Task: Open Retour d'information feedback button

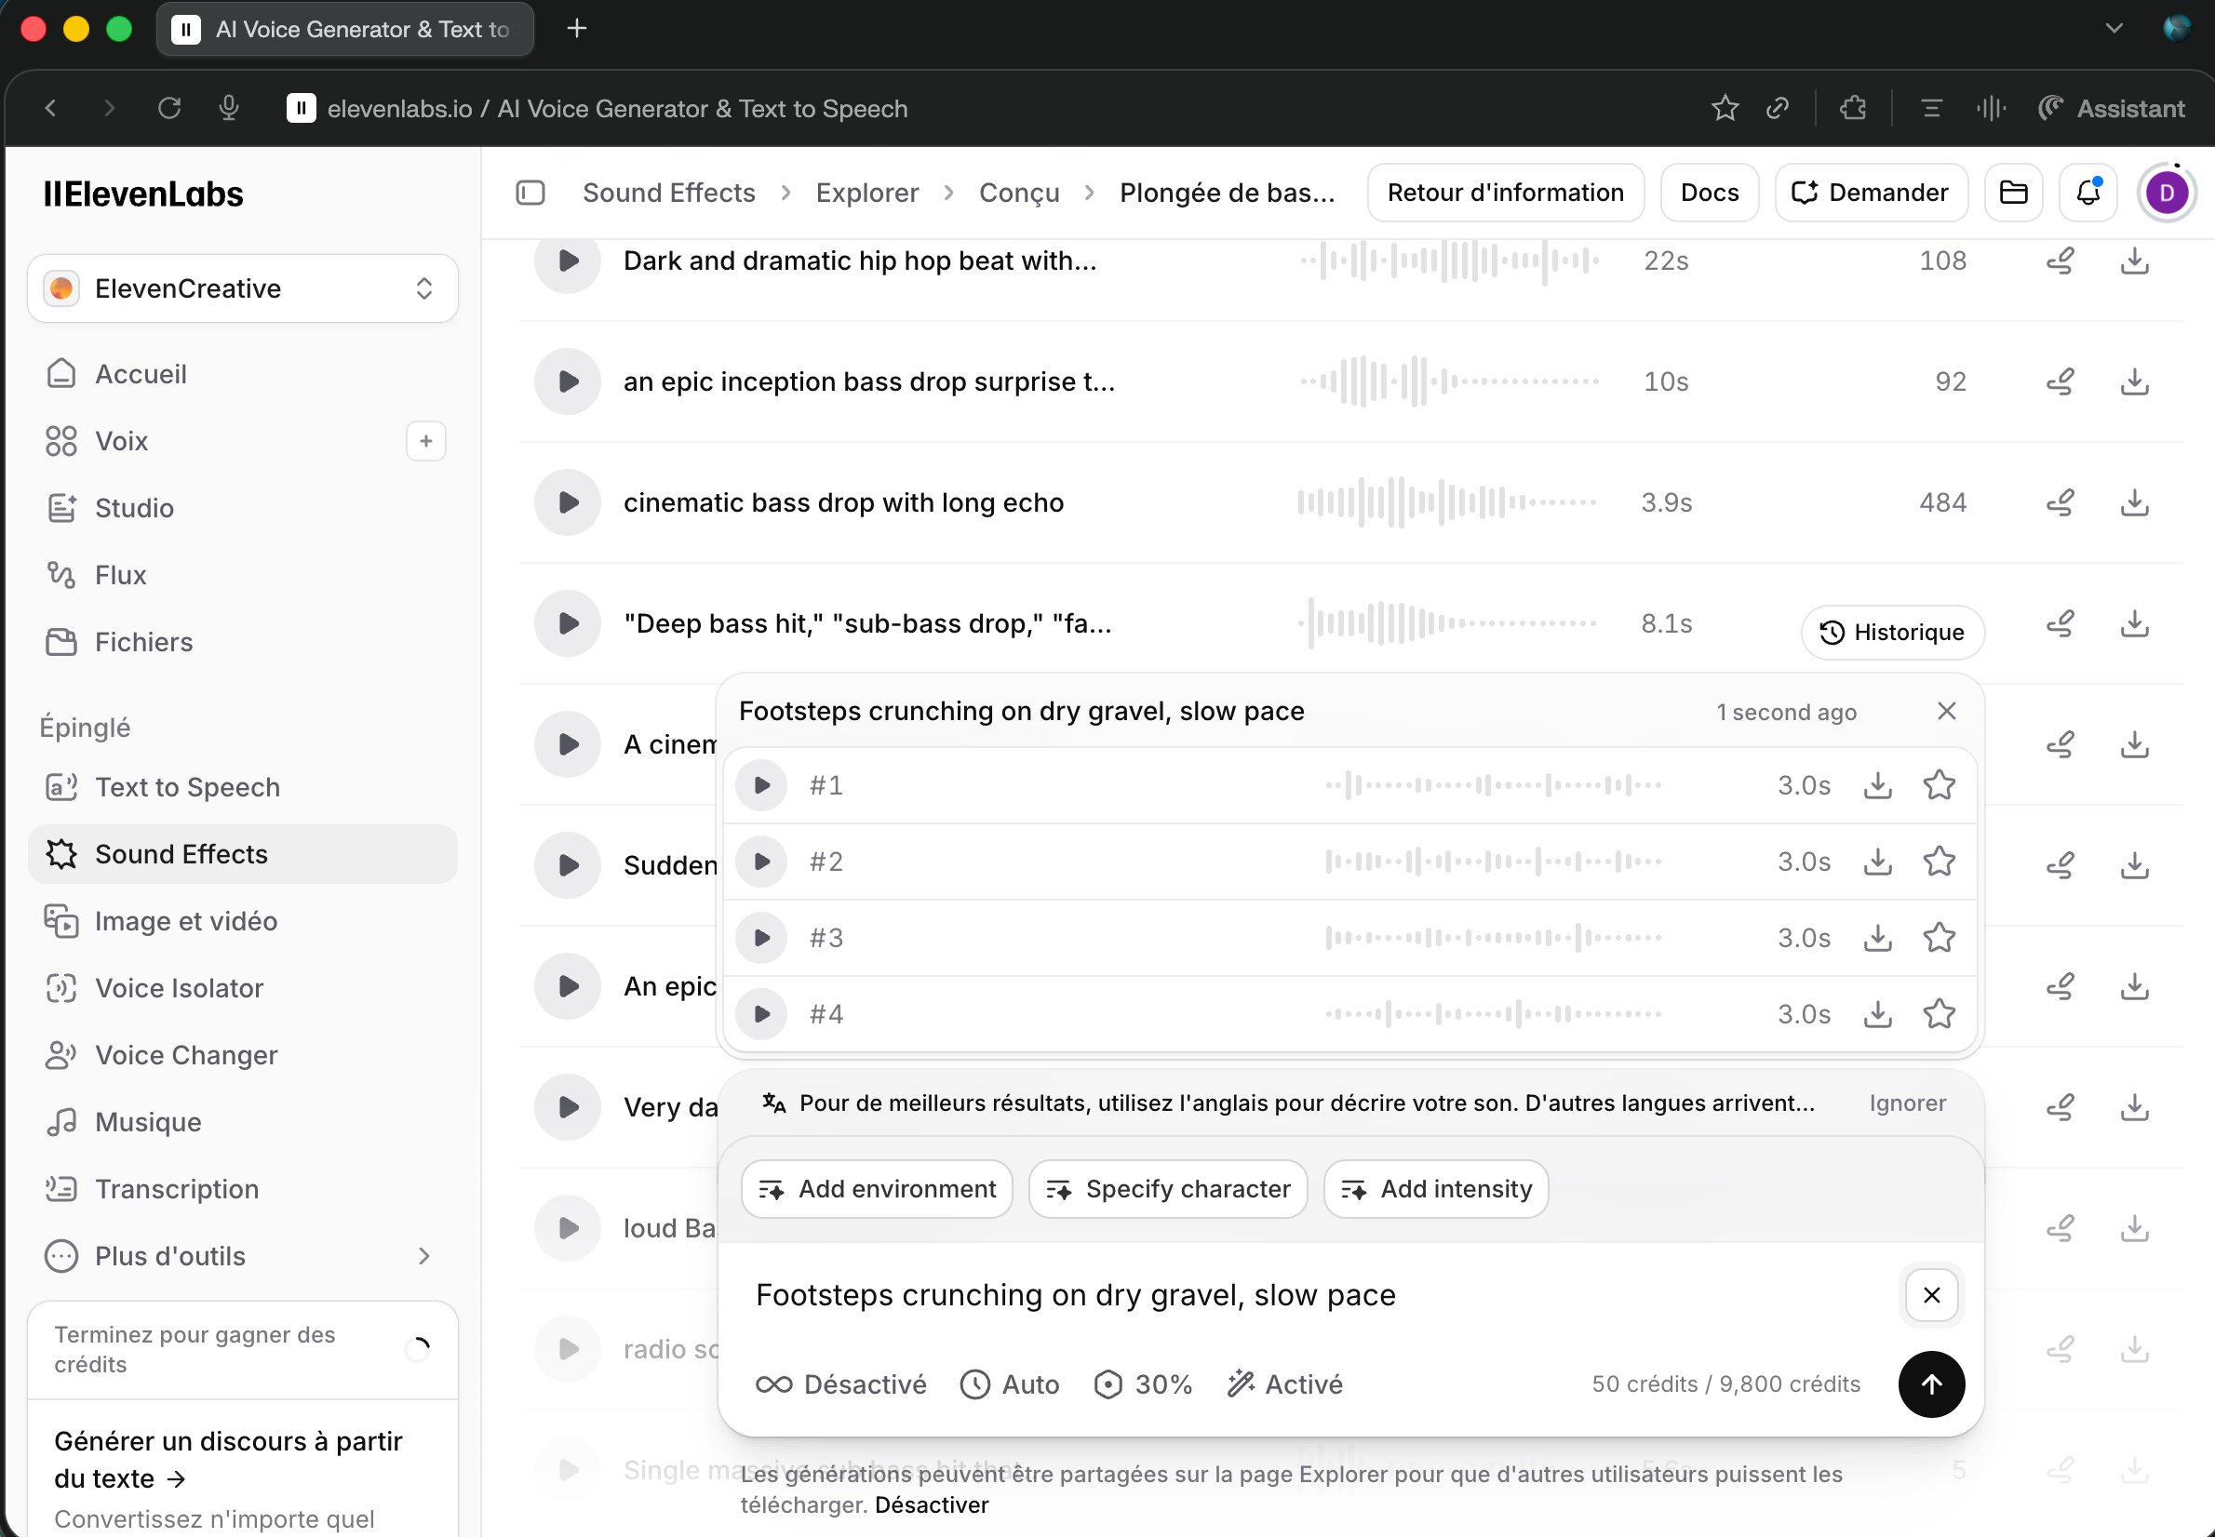Action: [1505, 193]
